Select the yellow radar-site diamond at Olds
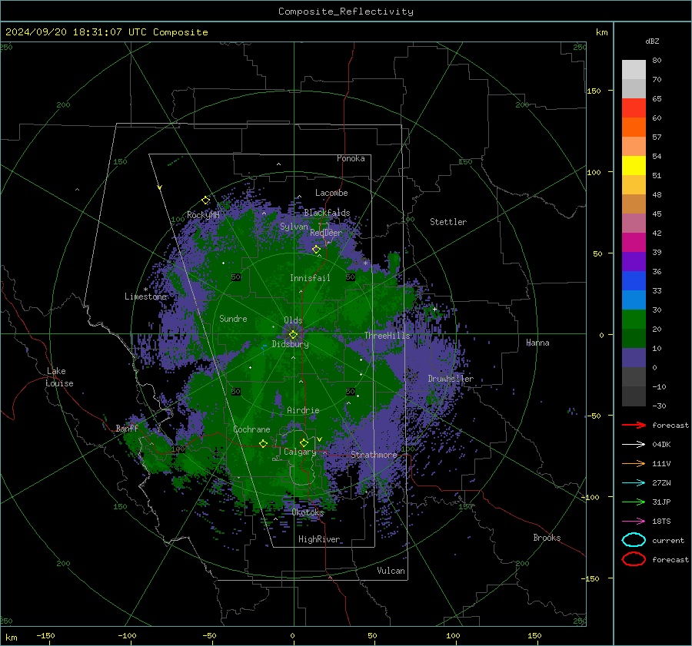 pyautogui.click(x=293, y=335)
